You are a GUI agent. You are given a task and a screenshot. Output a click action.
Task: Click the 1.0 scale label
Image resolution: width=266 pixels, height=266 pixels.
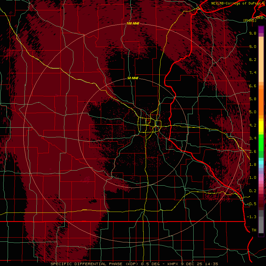click(253, 178)
